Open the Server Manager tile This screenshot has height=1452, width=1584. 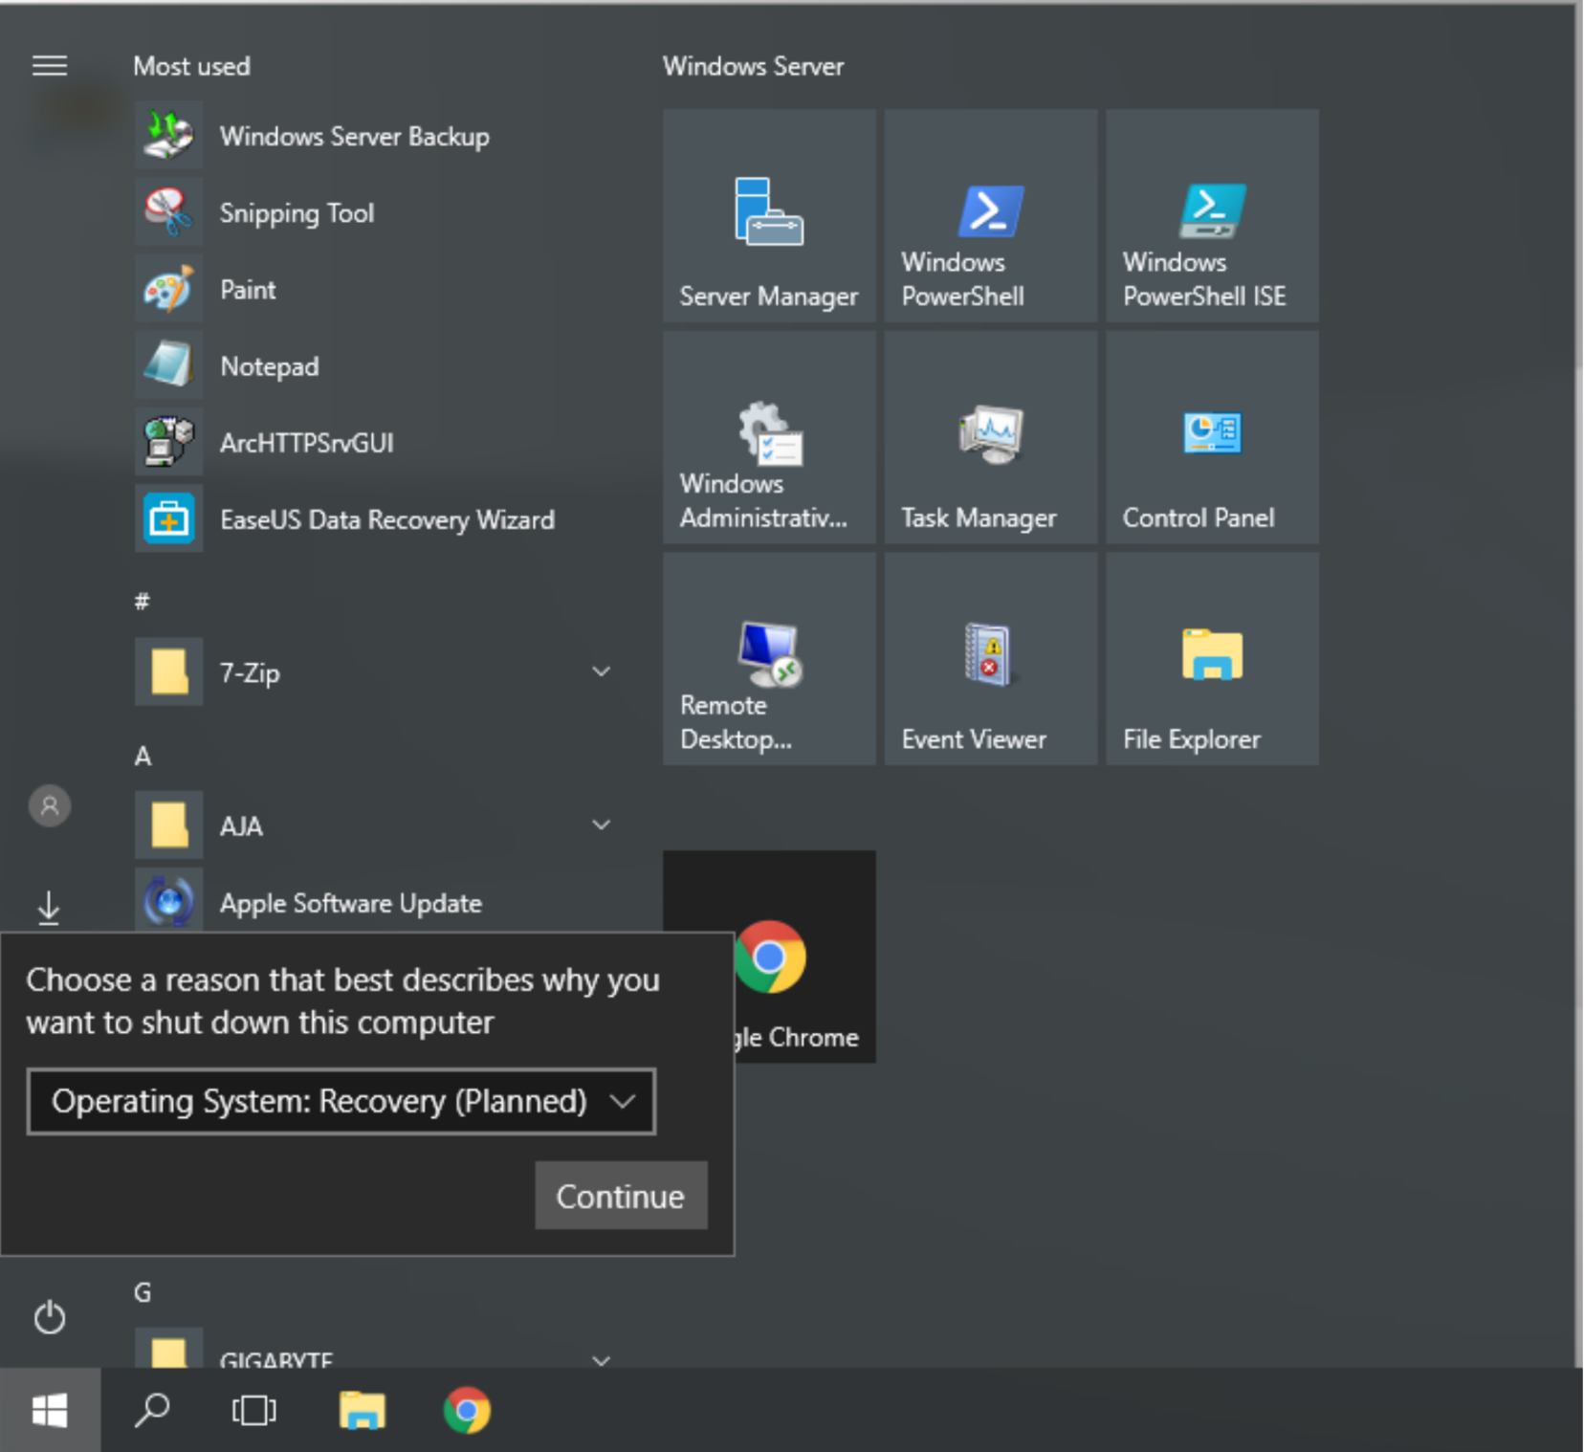click(x=769, y=215)
